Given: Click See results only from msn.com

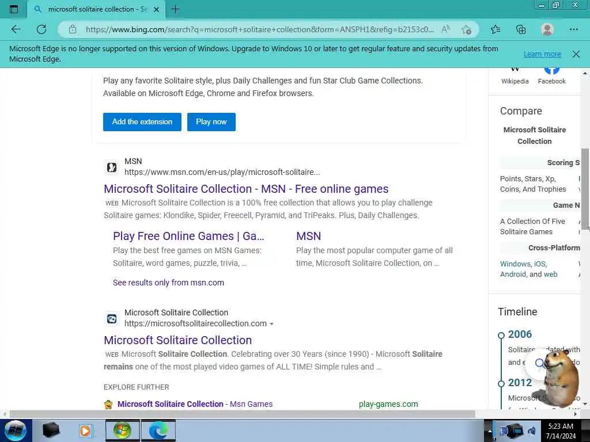Looking at the screenshot, I should pyautogui.click(x=168, y=283).
